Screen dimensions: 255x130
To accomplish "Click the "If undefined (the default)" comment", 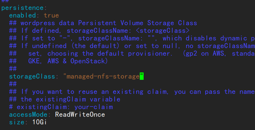I will [x=71, y=46].
